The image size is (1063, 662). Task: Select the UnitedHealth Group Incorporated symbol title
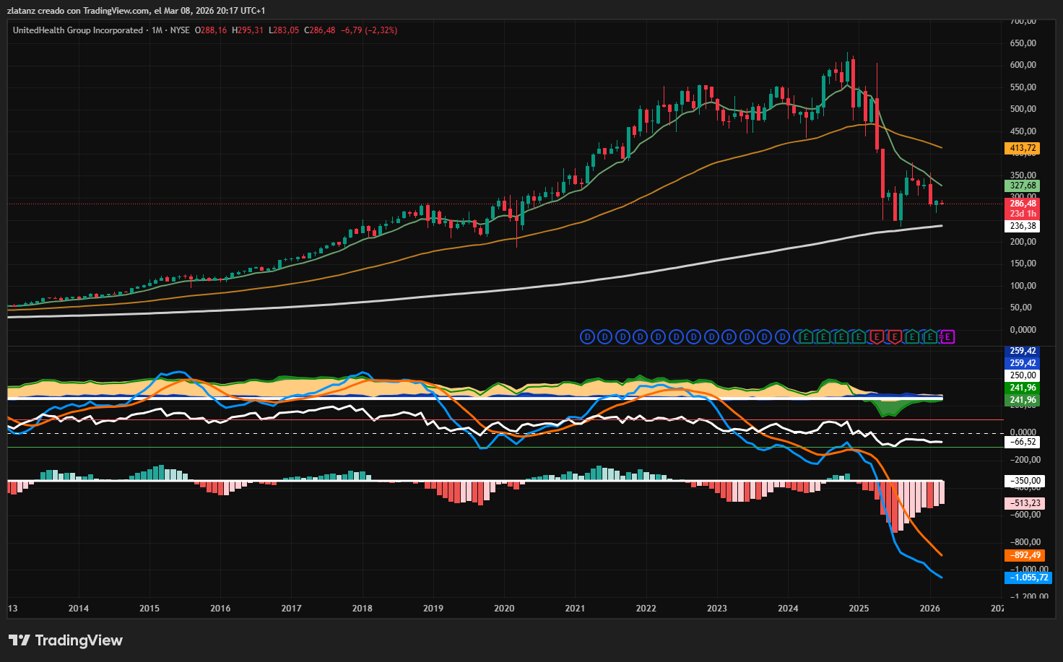tap(78, 30)
